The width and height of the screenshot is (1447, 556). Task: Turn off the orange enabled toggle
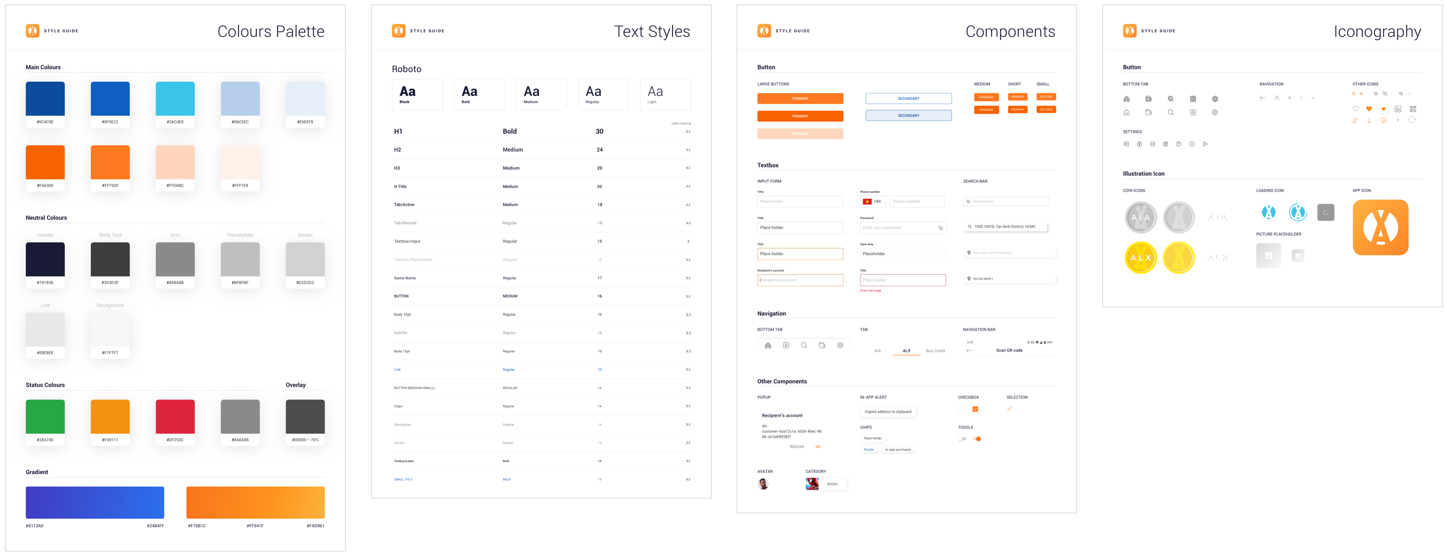(x=977, y=439)
